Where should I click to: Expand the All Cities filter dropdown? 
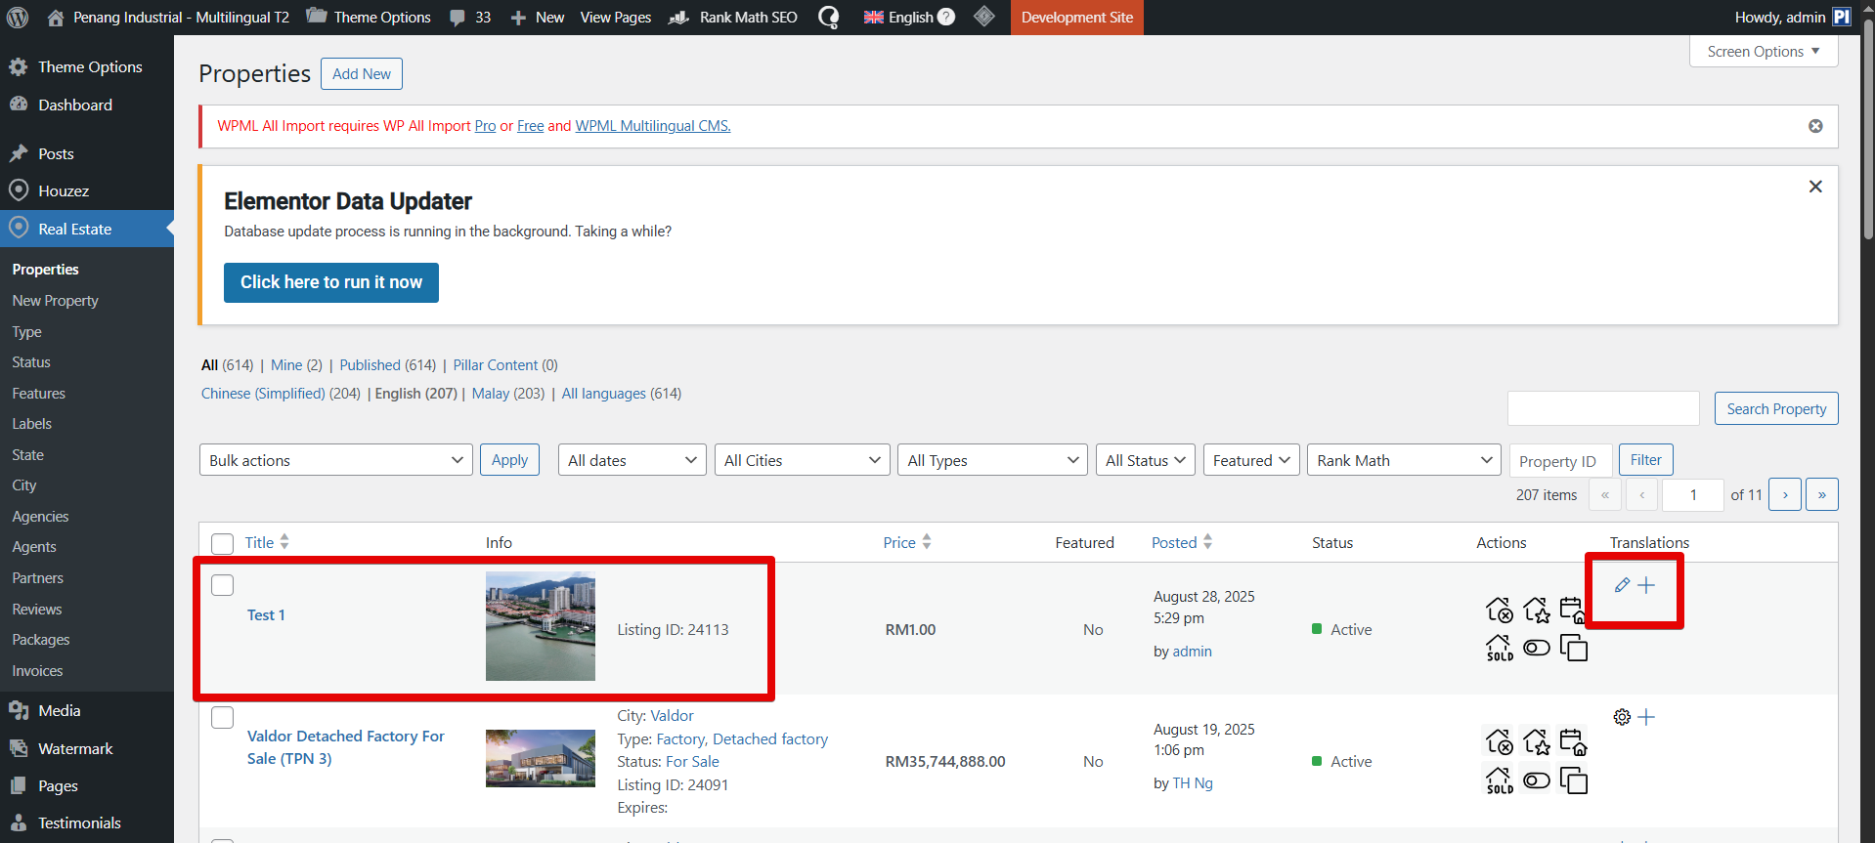click(802, 460)
